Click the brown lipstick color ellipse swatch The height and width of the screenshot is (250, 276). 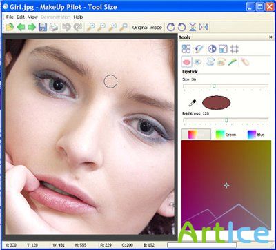click(216, 103)
